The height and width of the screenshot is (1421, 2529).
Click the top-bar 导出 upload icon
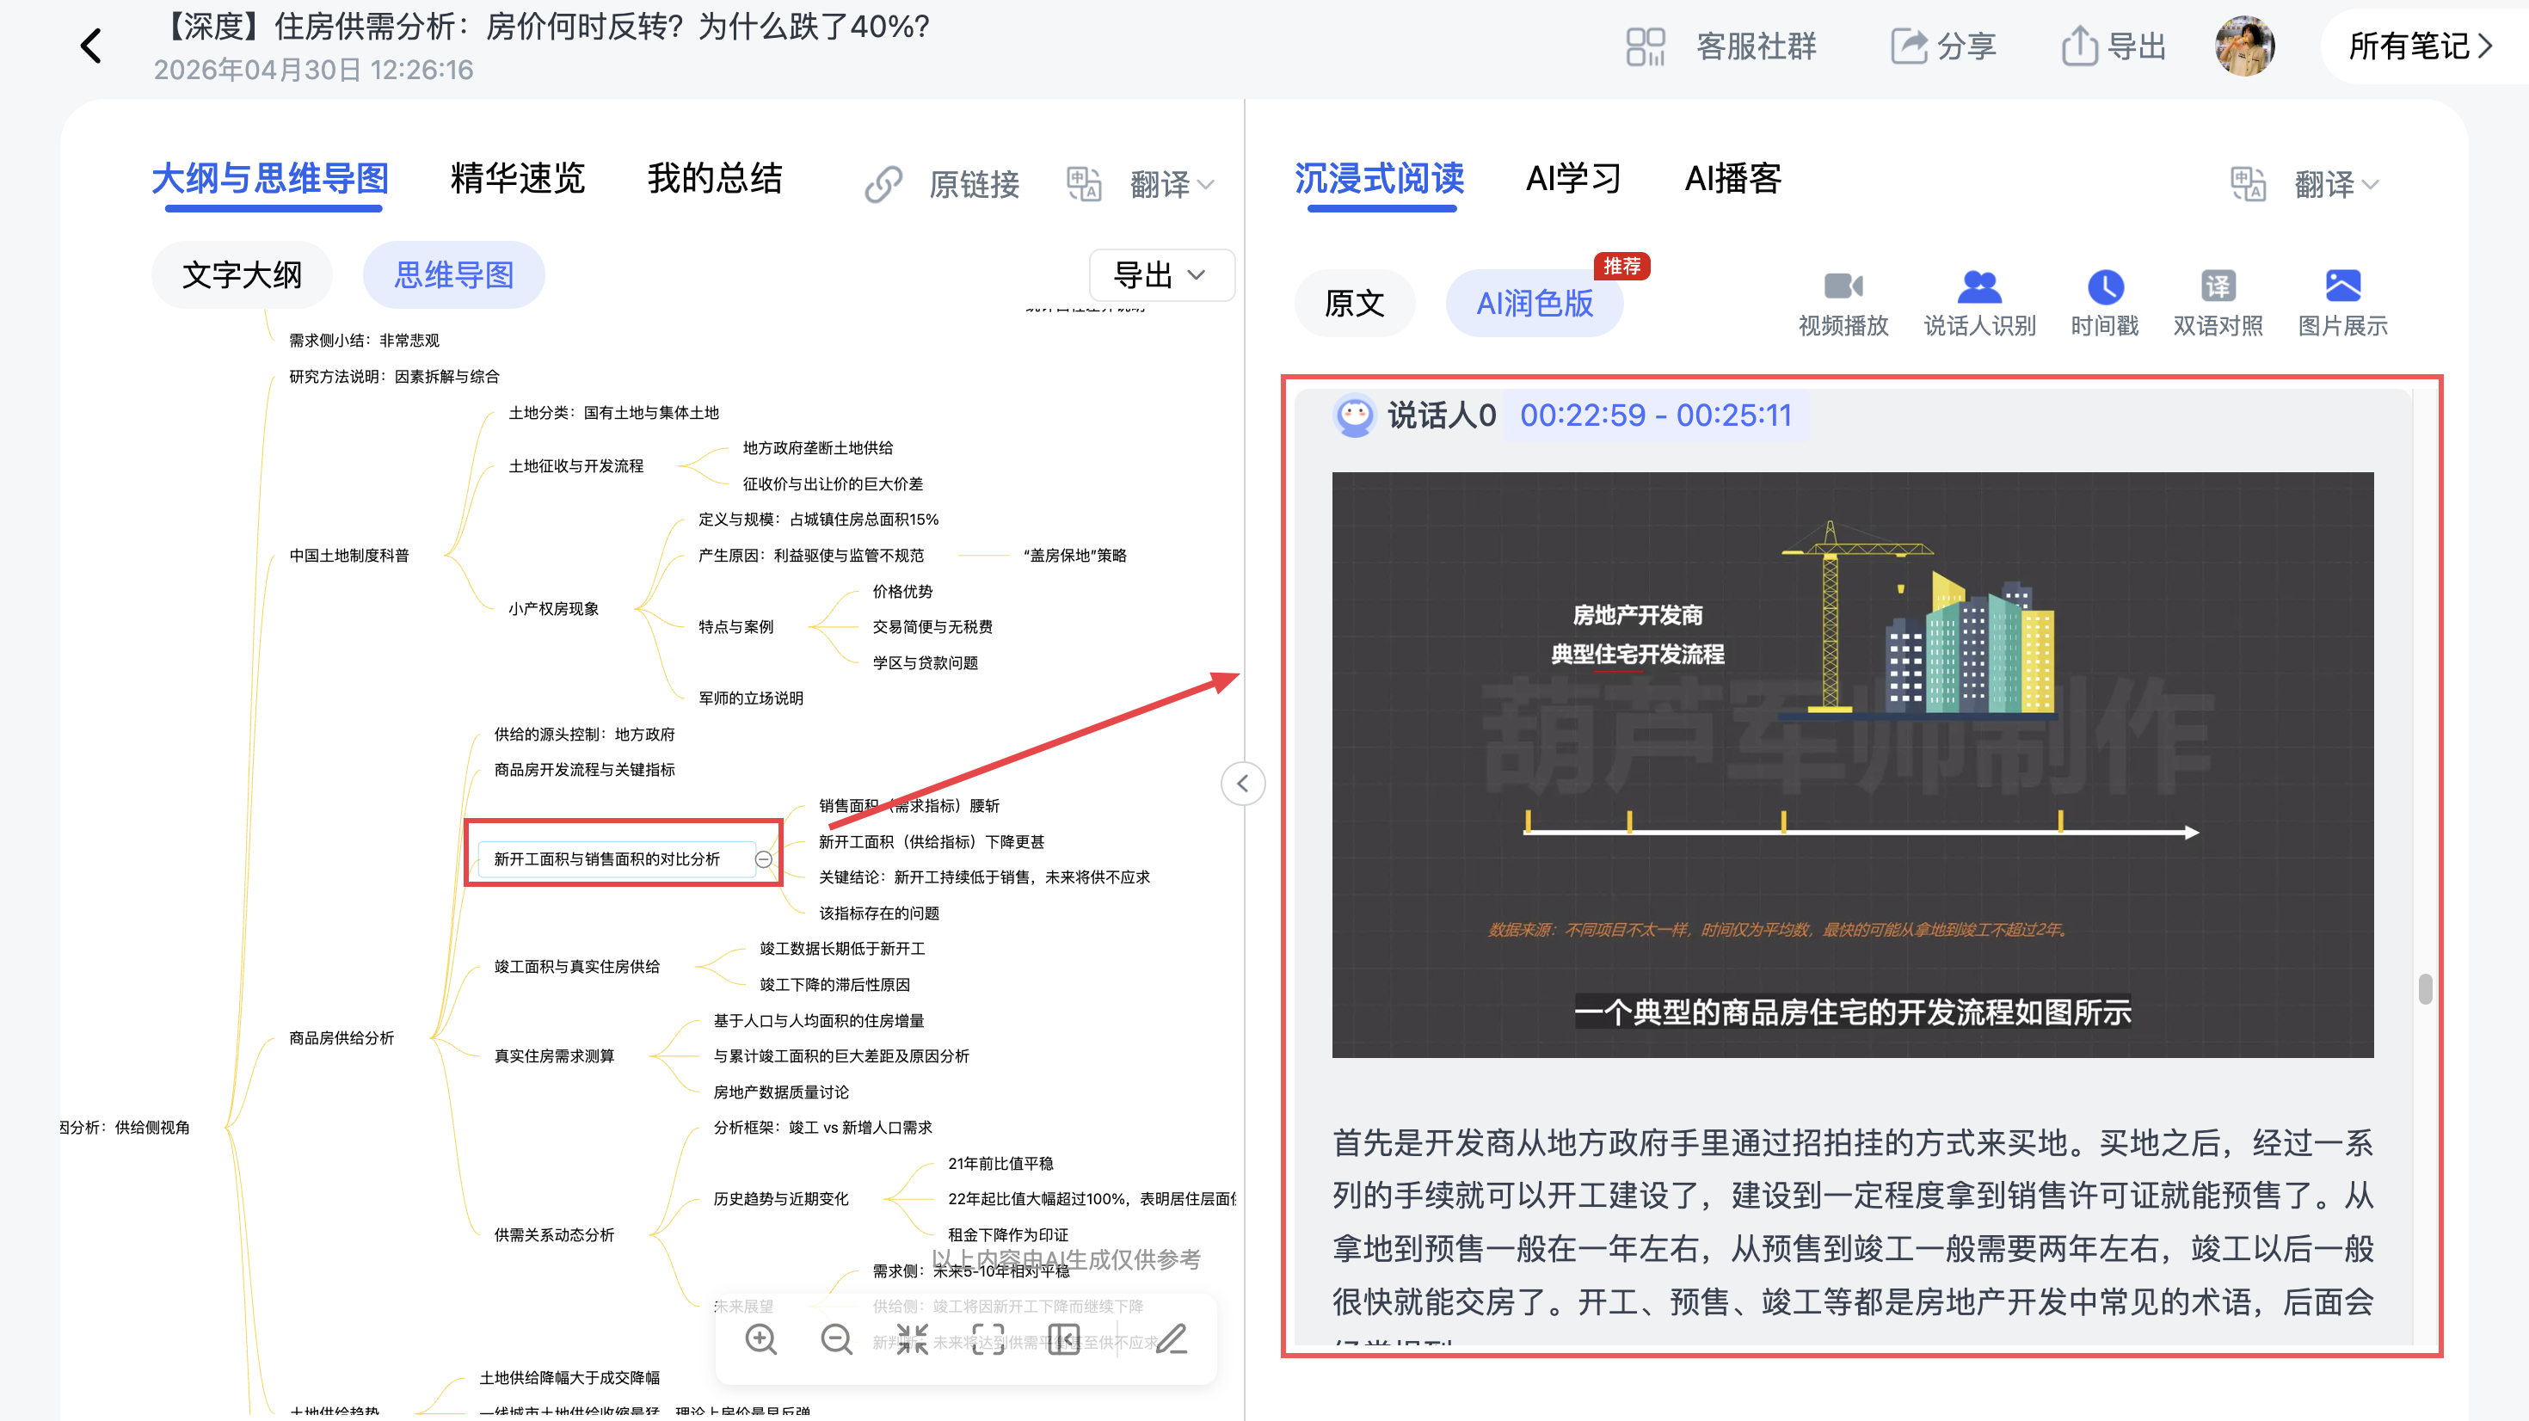2079,46
